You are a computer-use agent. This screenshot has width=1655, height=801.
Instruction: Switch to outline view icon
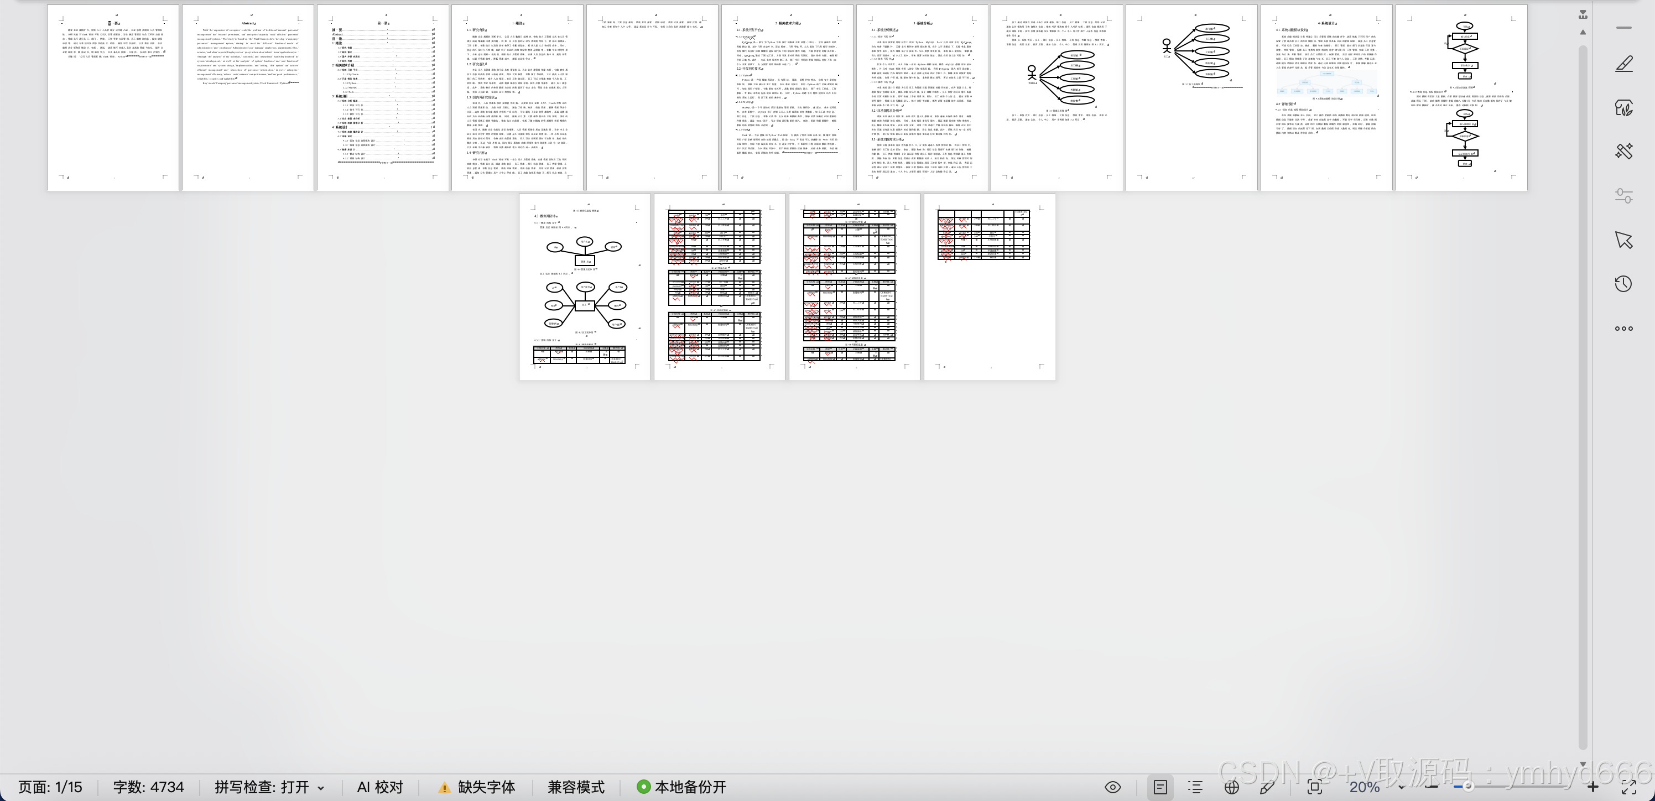click(1195, 788)
